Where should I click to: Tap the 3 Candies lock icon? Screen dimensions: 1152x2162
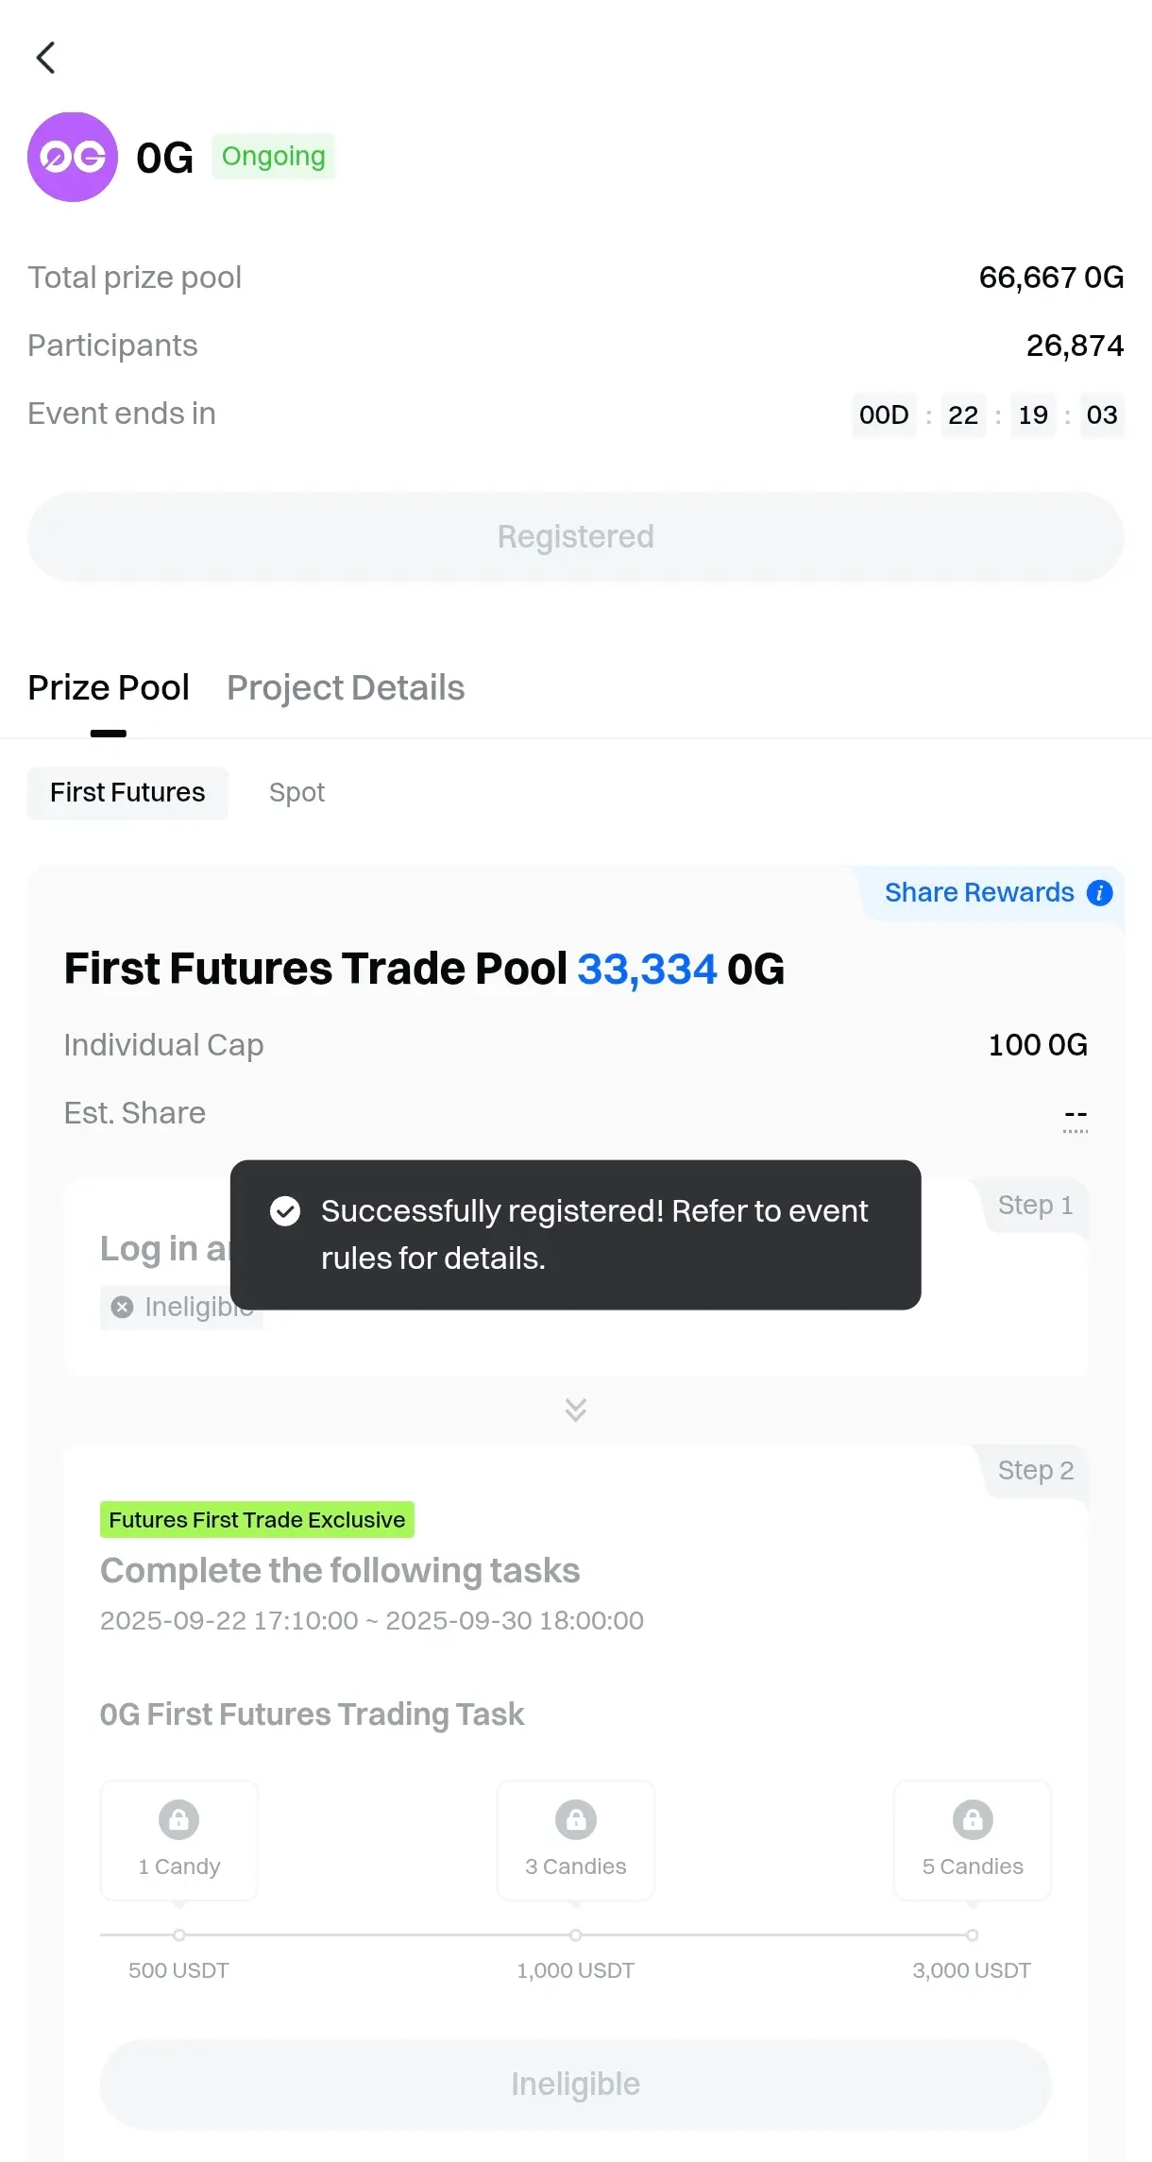click(x=576, y=1819)
